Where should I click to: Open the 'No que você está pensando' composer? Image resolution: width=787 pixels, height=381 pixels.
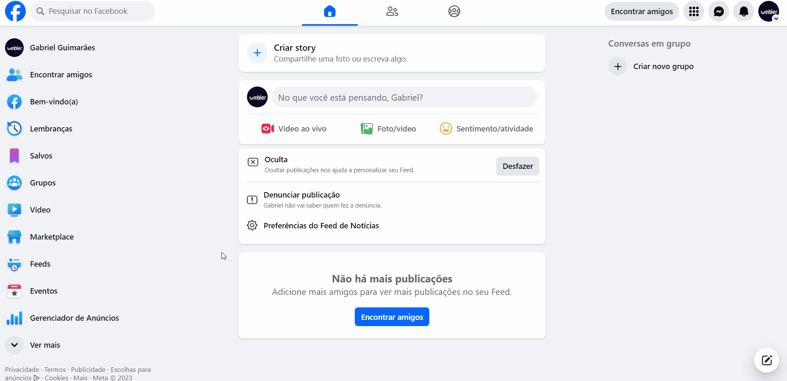404,97
